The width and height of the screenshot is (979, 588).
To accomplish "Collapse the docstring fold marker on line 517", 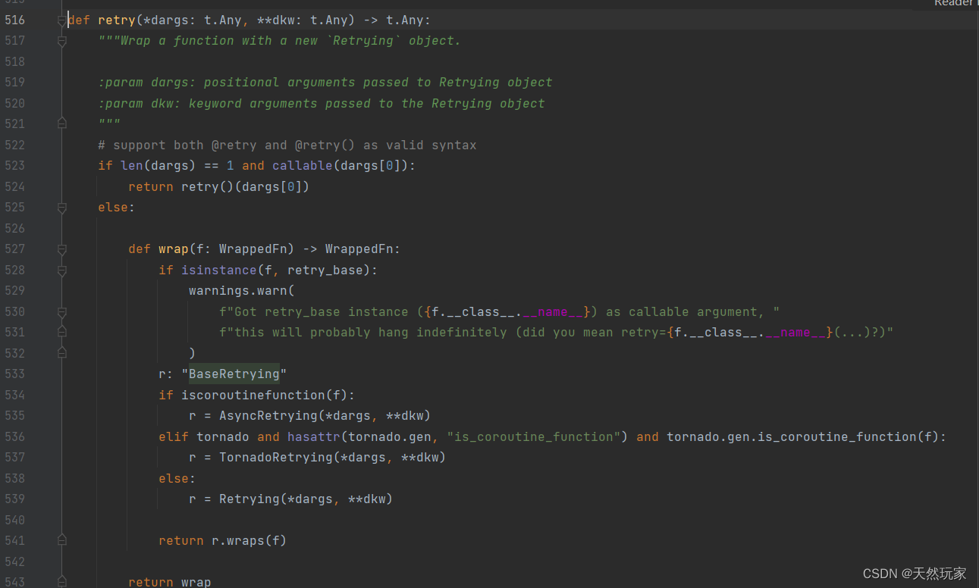I will pyautogui.click(x=62, y=41).
